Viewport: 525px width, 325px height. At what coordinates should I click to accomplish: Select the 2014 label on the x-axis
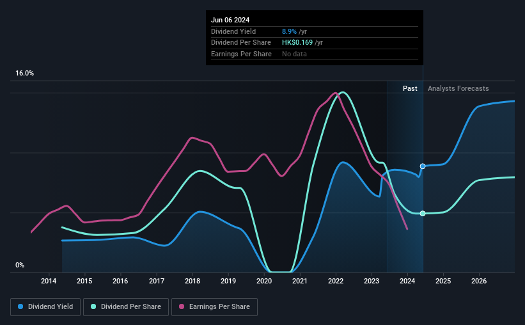(49, 281)
